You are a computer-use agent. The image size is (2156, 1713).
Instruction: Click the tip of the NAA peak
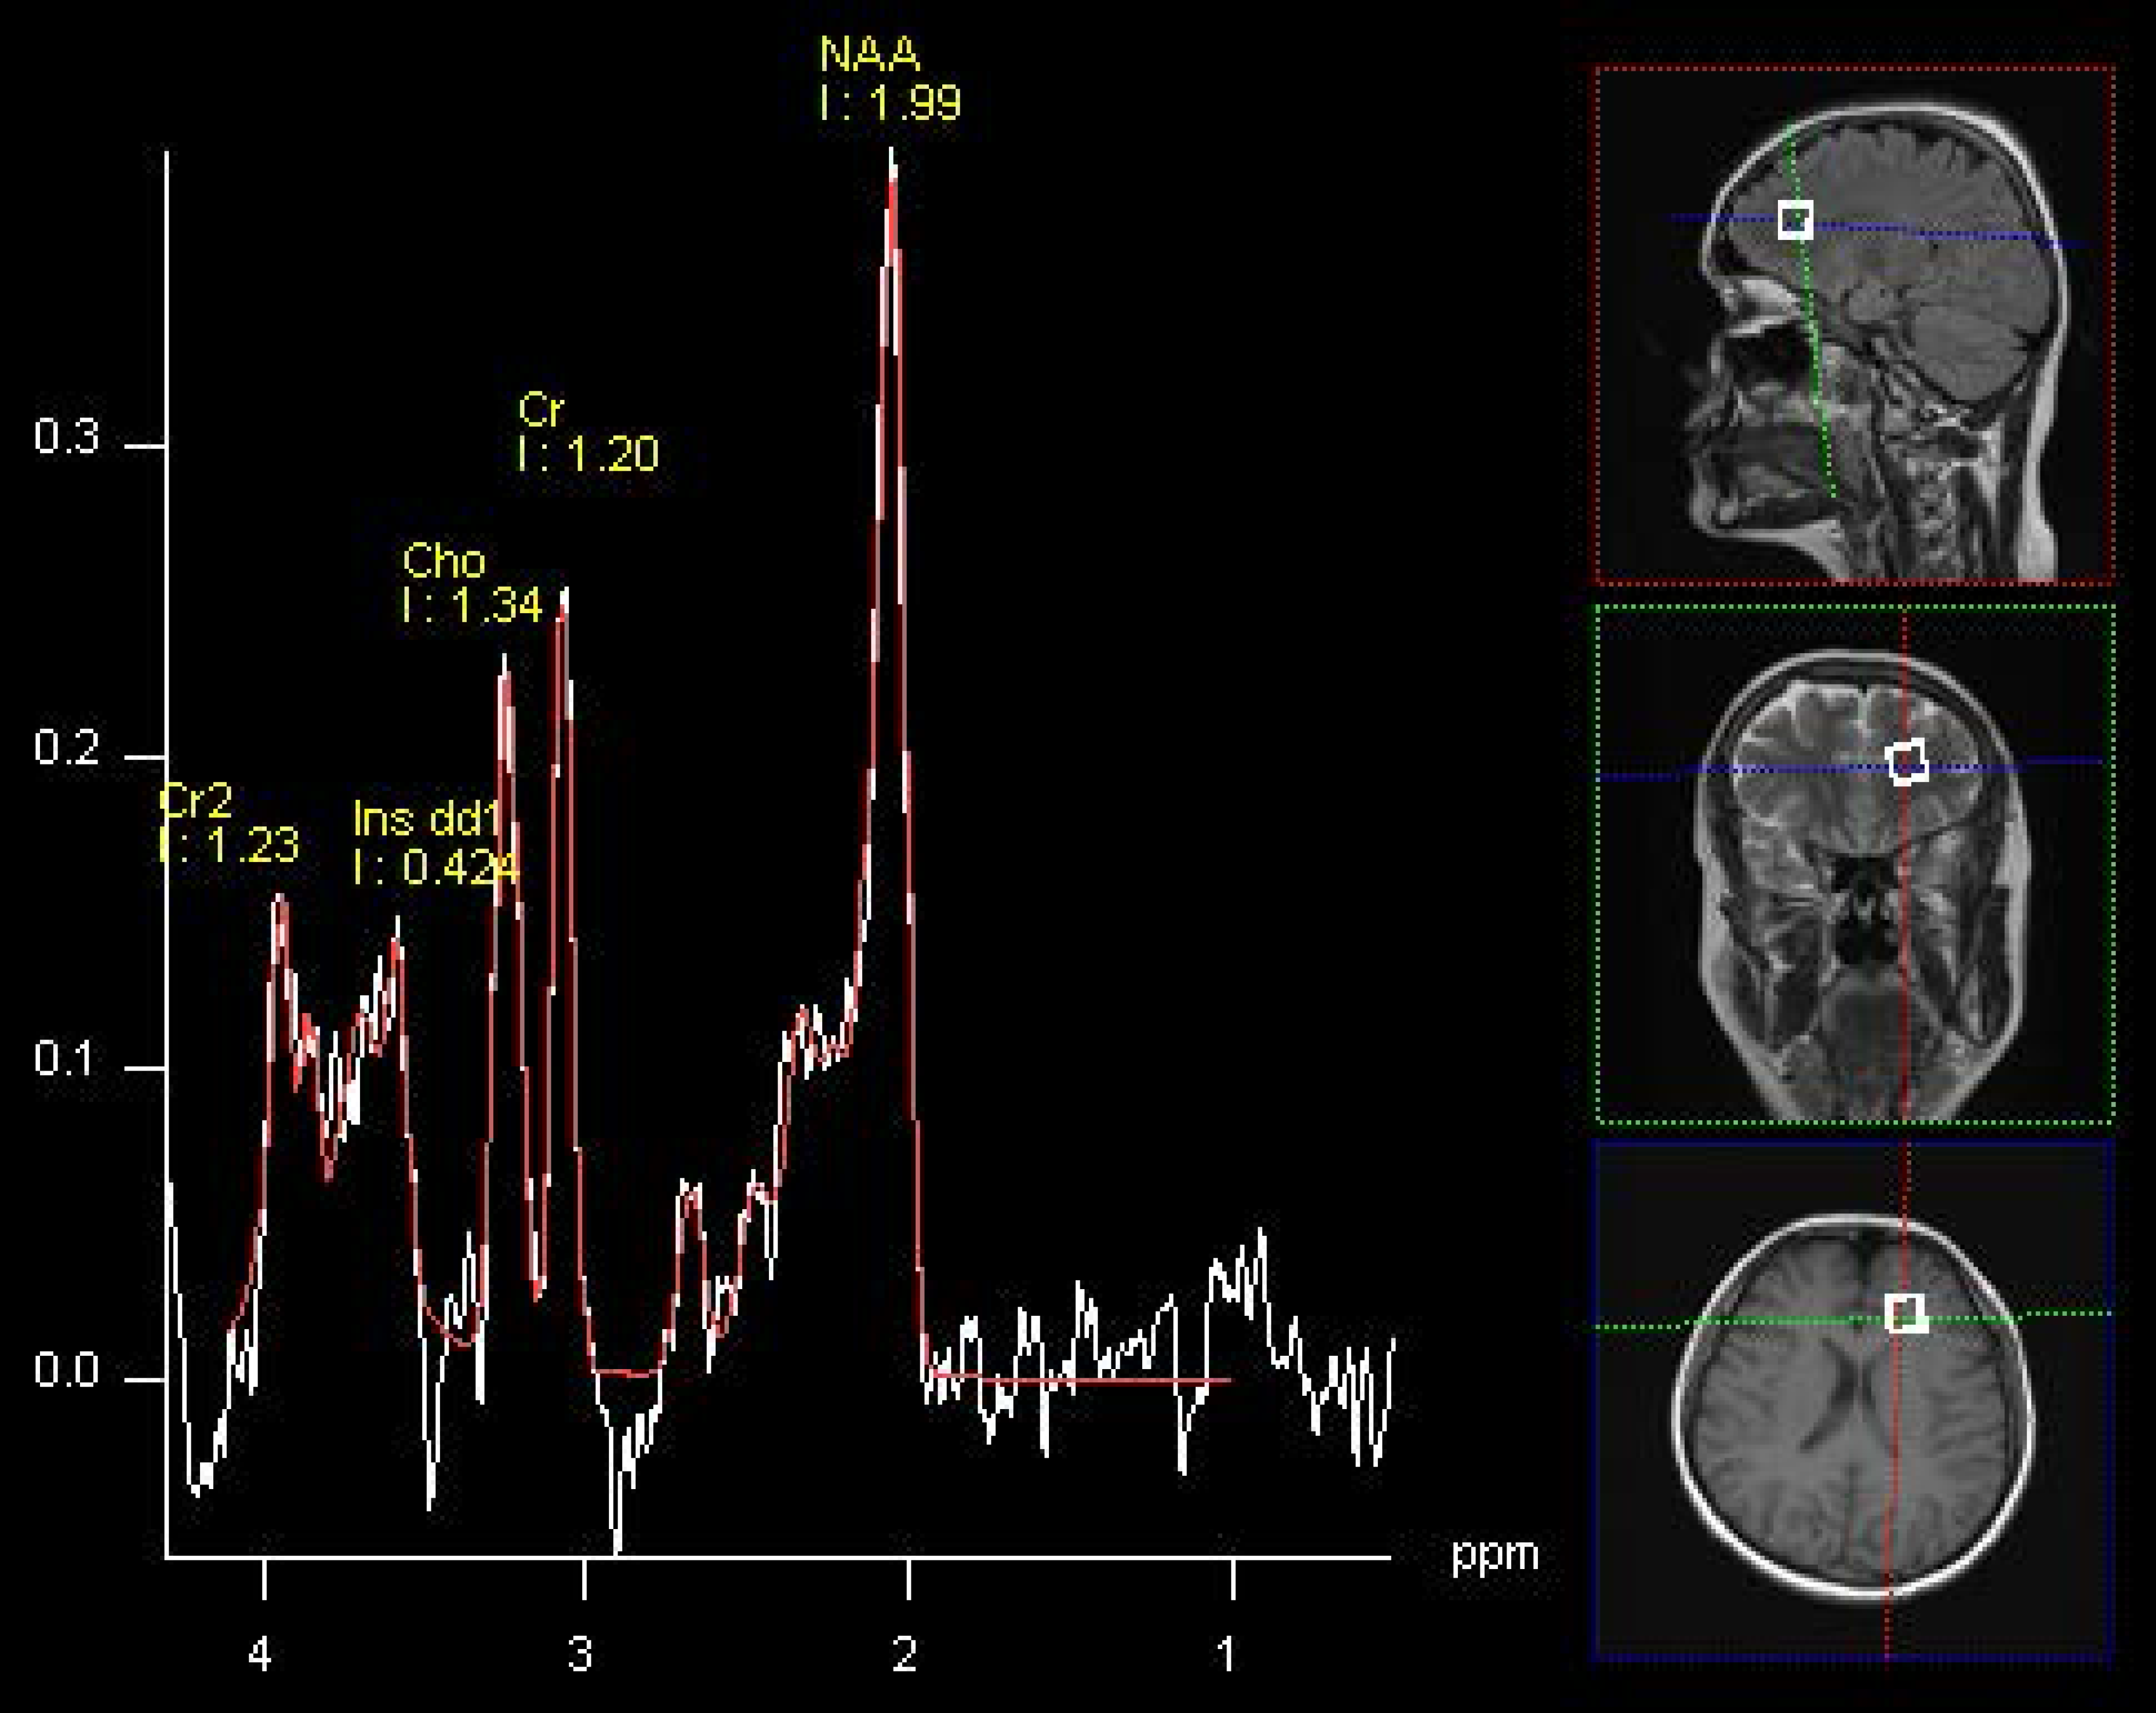(892, 152)
